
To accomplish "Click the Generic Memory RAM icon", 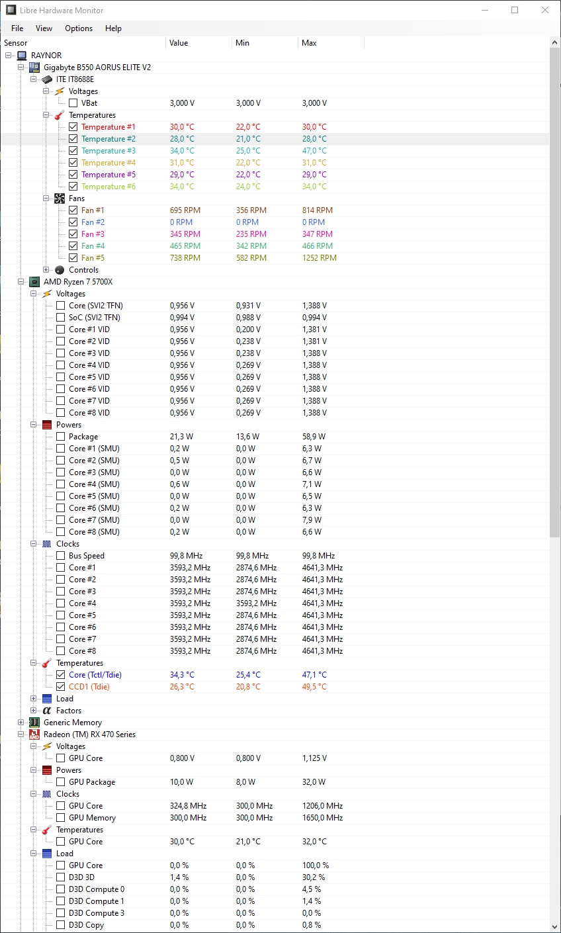I will (34, 723).
